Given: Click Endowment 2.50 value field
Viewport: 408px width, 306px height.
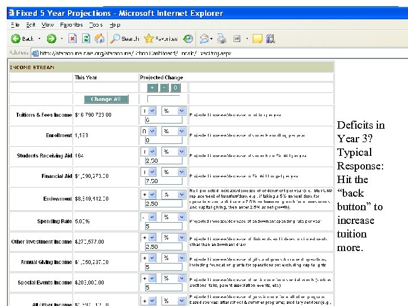Looking at the screenshot, I should (x=164, y=203).
